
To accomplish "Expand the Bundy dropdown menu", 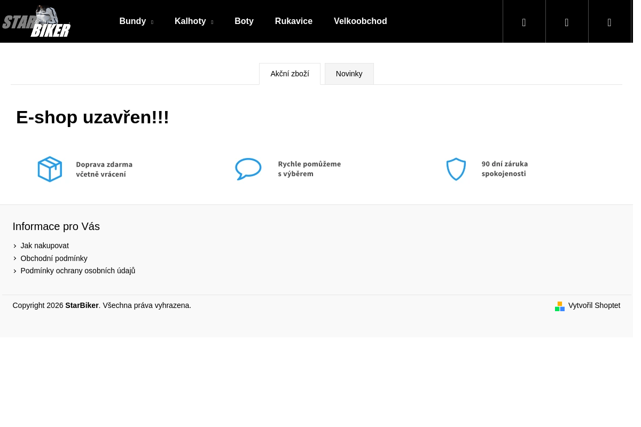I will point(136,21).
